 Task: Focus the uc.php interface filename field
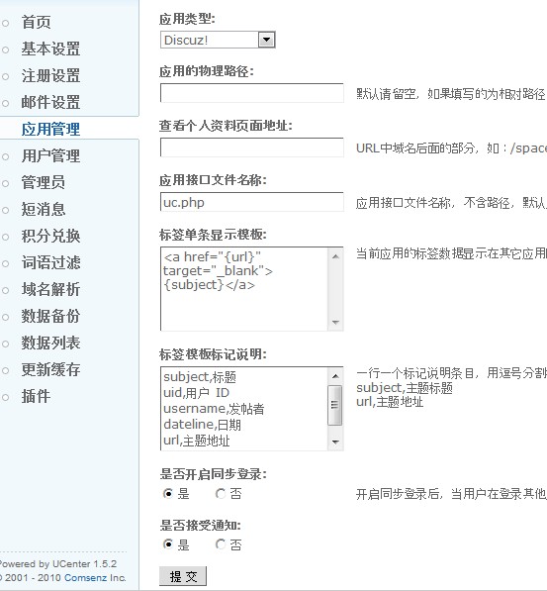tap(251, 202)
